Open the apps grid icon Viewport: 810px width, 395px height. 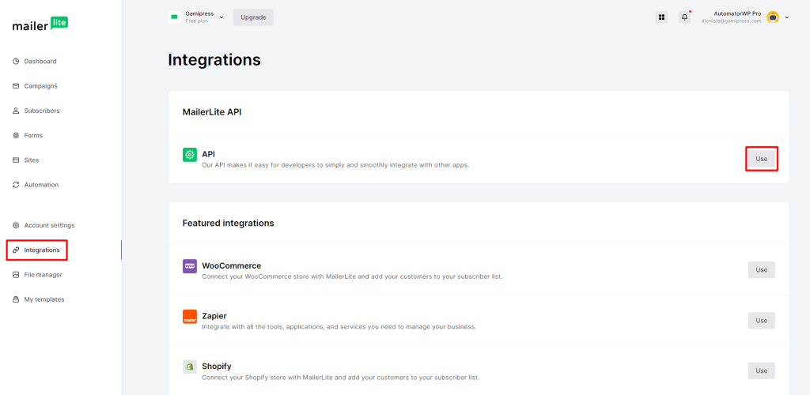(x=661, y=17)
